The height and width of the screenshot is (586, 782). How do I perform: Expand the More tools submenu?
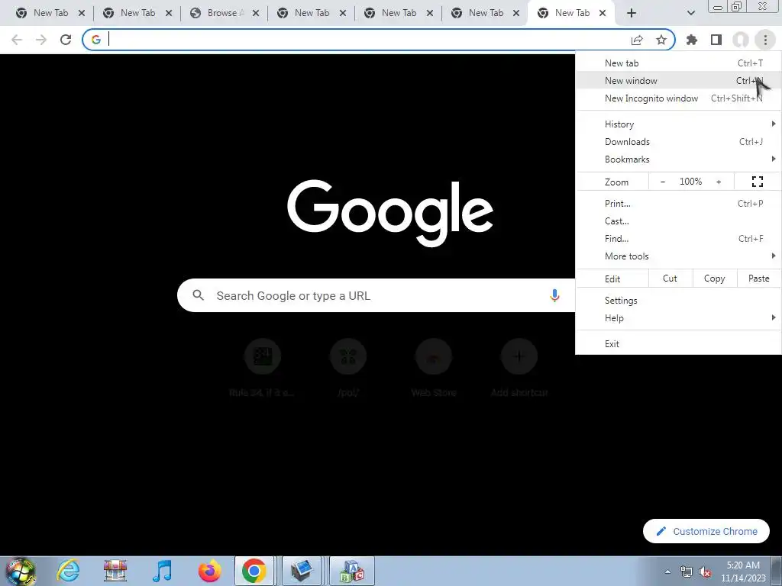tap(678, 256)
